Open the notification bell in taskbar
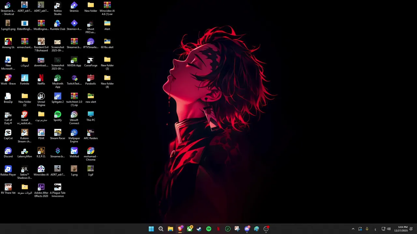The image size is (417, 234). 411,229
